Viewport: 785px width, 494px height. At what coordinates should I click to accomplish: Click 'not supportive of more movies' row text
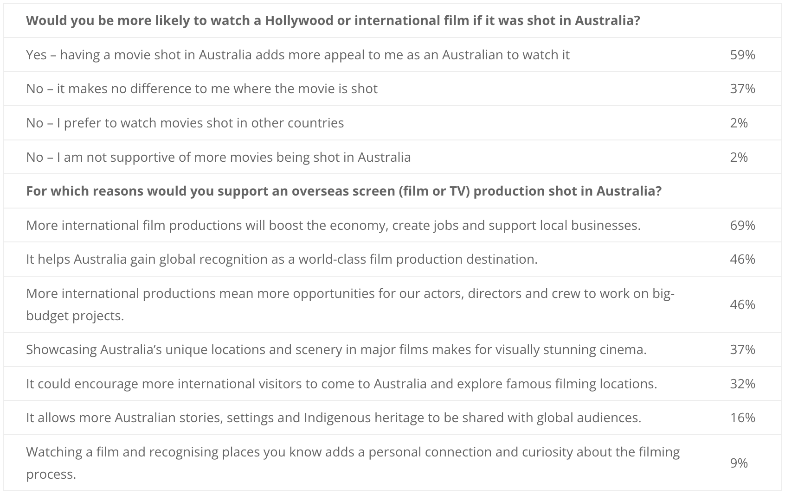tap(219, 157)
